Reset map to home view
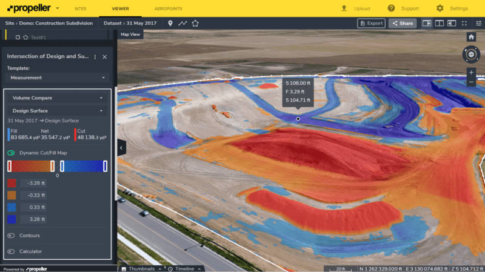 (x=471, y=37)
